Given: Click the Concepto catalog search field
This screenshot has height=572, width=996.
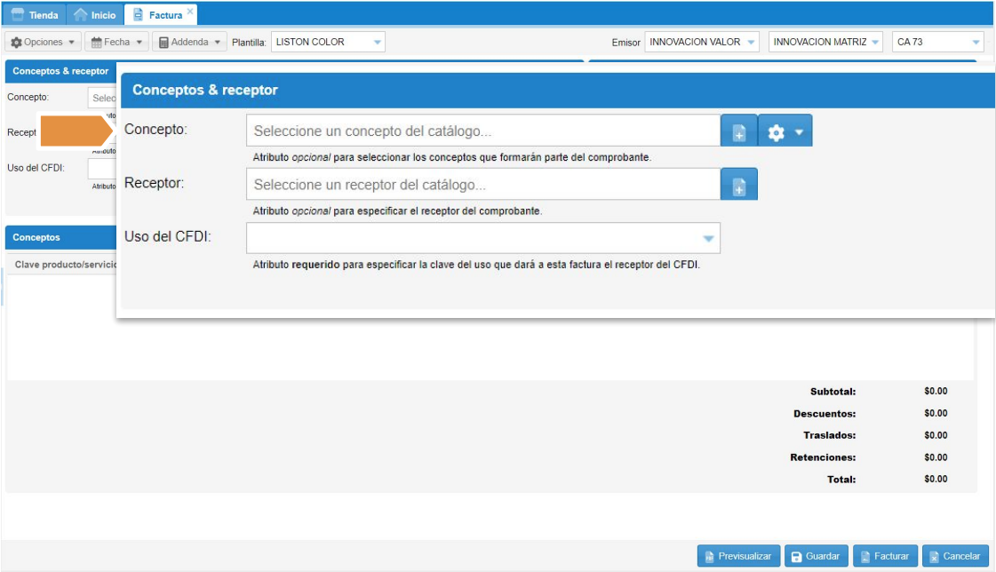Looking at the screenshot, I should point(482,131).
